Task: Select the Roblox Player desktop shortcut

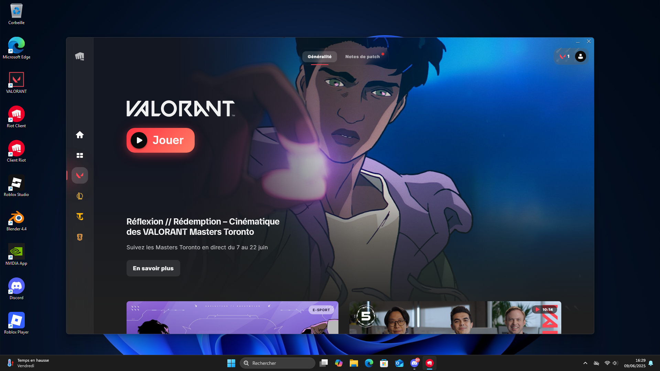Action: coord(17,324)
